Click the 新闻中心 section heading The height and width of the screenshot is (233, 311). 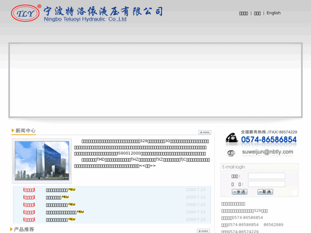(x=25, y=130)
